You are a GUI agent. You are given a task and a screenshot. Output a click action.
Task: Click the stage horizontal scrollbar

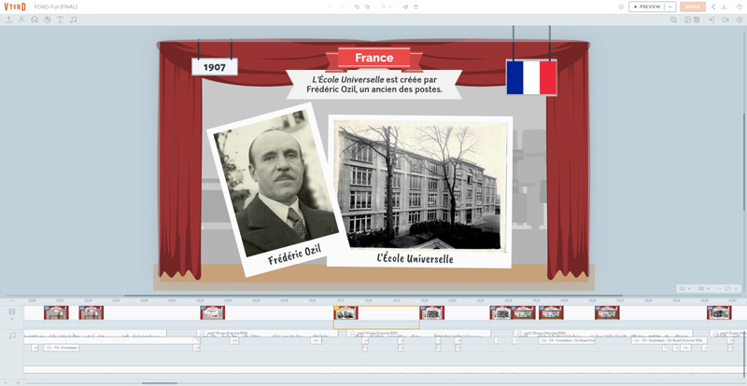[x=373, y=296]
